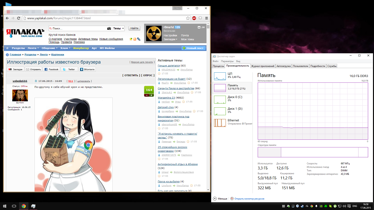
Task: Click the camera icon in the search box
Action: tap(109, 28)
